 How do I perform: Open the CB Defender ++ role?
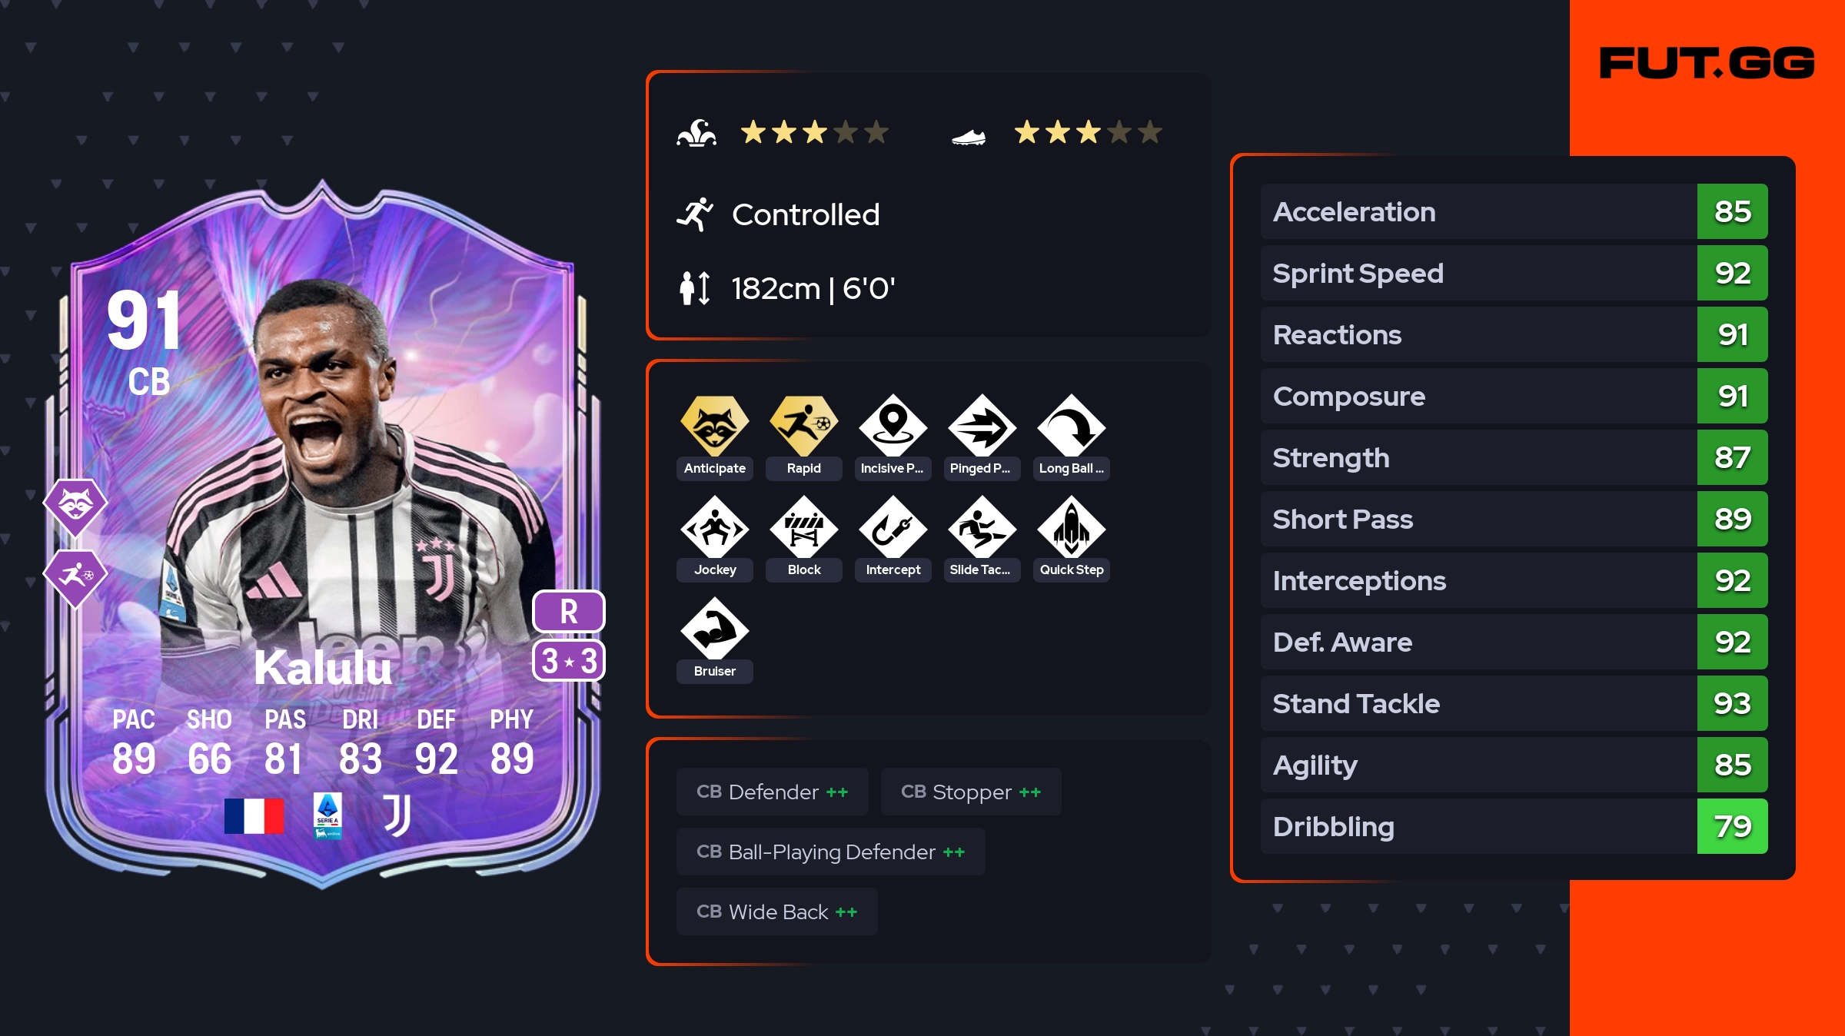tap(772, 792)
